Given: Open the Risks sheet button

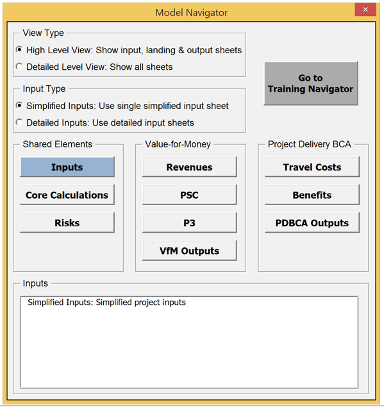Looking at the screenshot, I should (x=67, y=222).
